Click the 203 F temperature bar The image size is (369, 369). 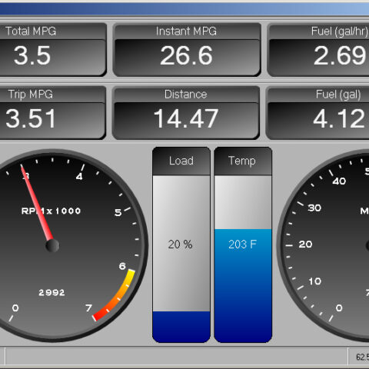(x=243, y=285)
